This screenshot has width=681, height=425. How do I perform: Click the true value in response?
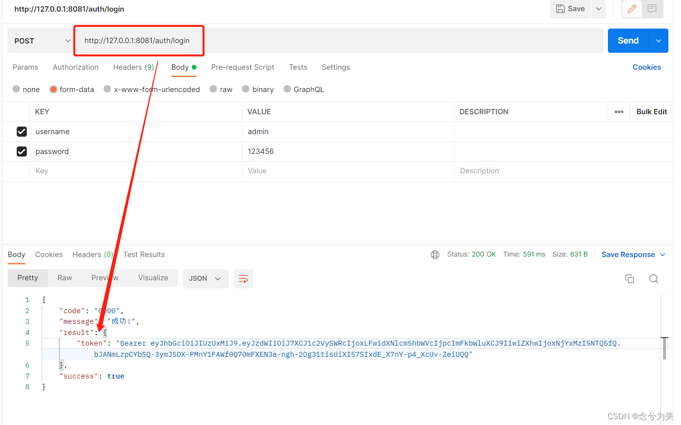pos(116,376)
